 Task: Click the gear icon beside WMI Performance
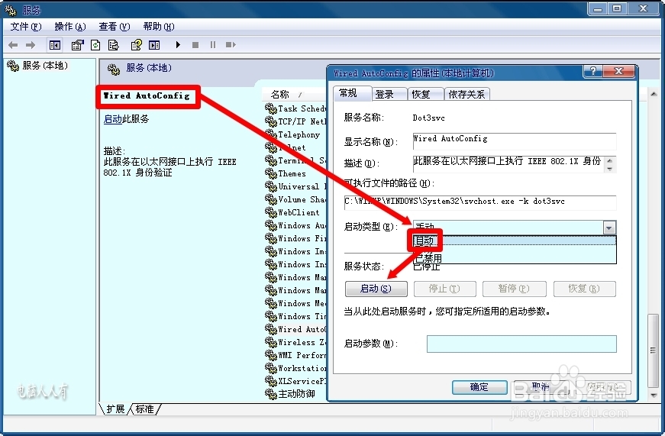pos(270,355)
